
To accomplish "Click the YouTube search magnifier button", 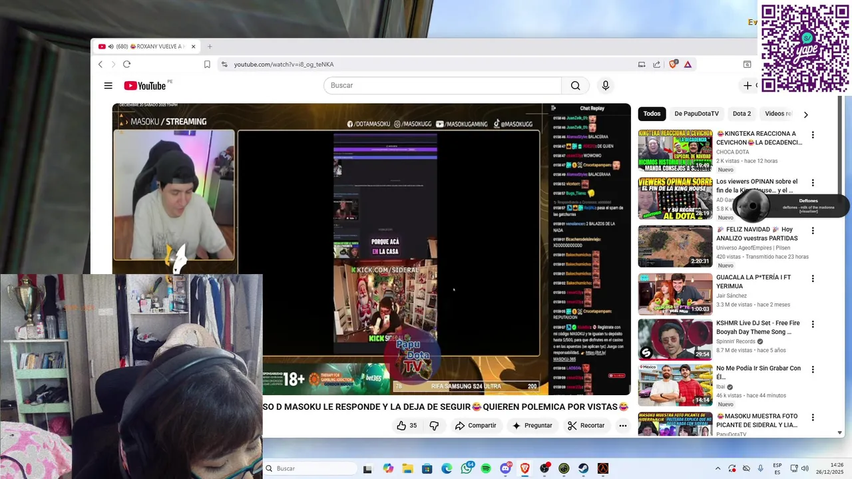I will click(575, 85).
